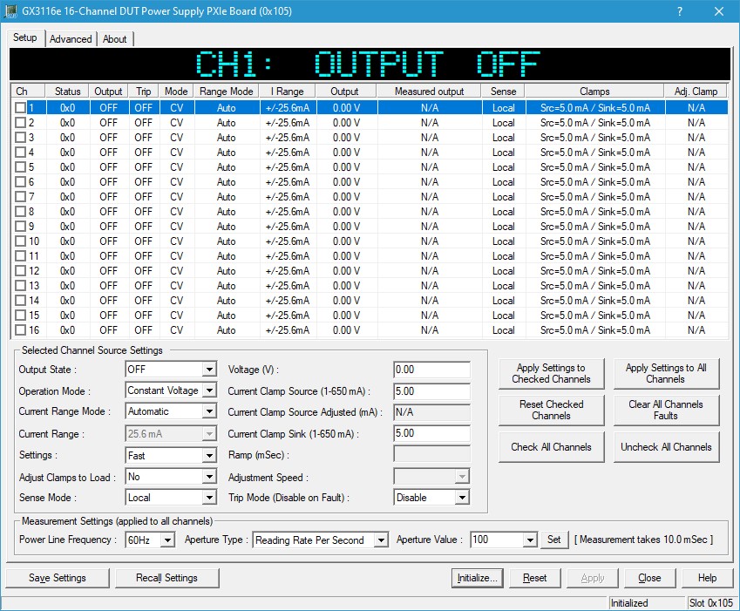This screenshot has height=611, width=740.
Task: Click Clear All Channels Faults button
Action: 666,410
